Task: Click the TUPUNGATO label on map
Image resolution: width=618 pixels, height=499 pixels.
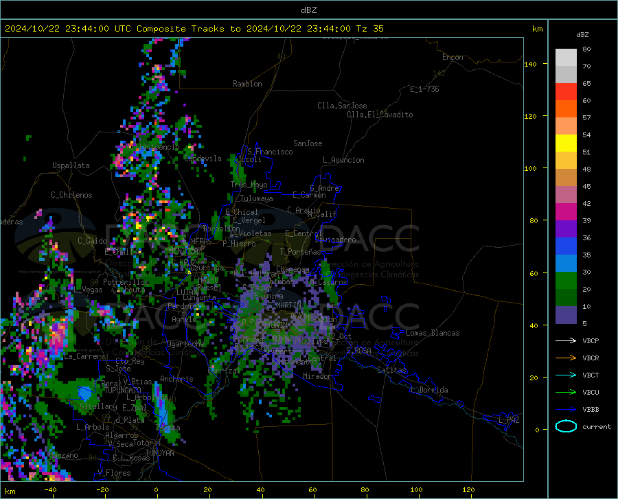Action: (x=123, y=391)
